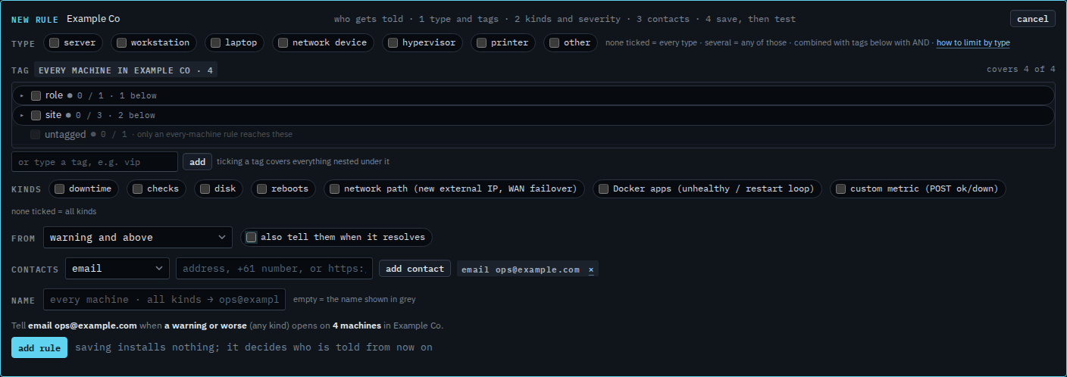This screenshot has width=1067, height=377.
Task: Tick the role tag checkbox
Action: click(x=36, y=95)
